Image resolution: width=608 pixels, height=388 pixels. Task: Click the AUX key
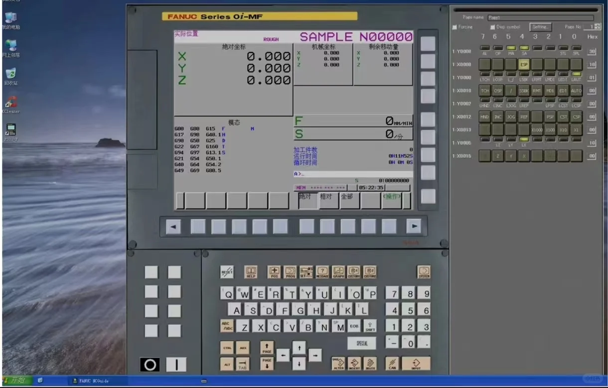point(243,348)
